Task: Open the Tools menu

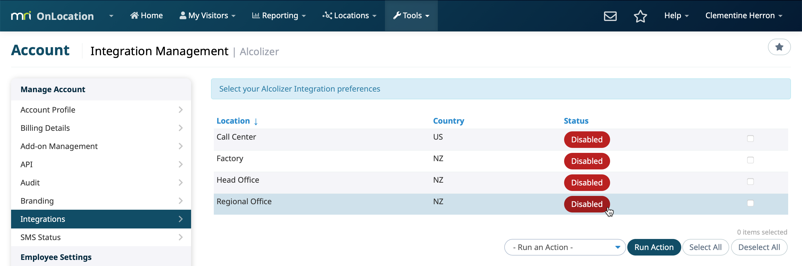Action: 411,15
